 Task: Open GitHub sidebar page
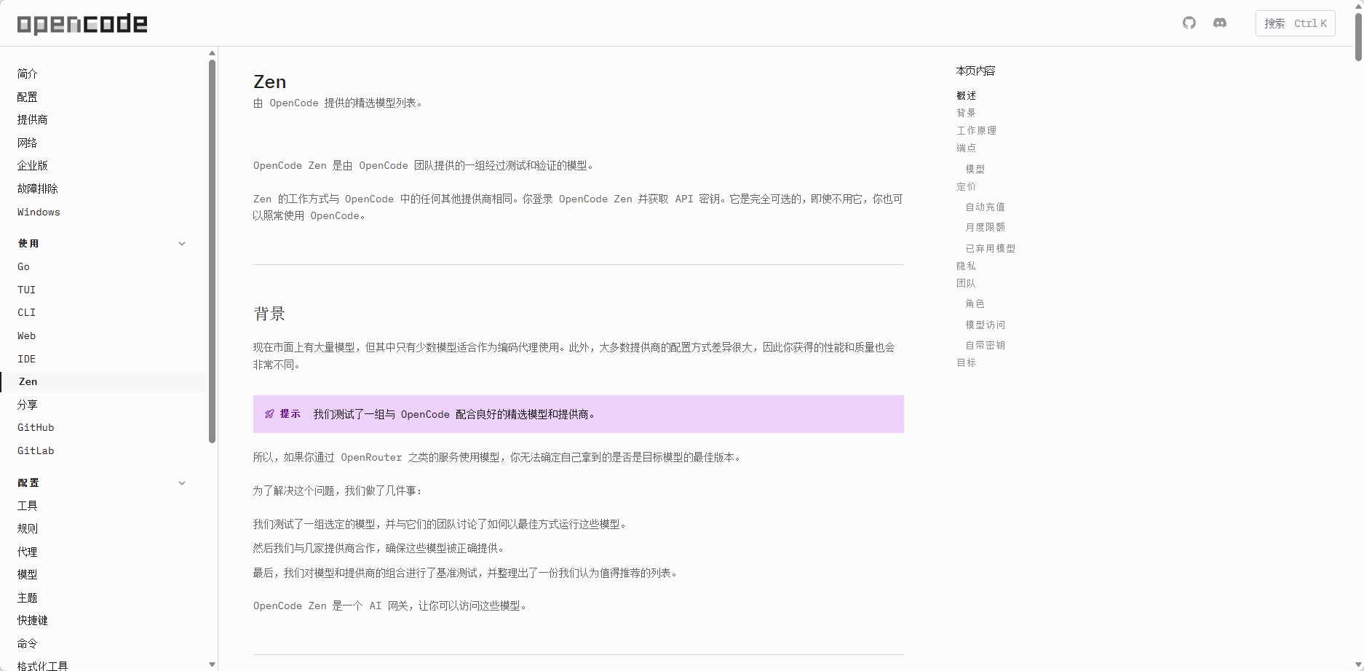tap(36, 428)
